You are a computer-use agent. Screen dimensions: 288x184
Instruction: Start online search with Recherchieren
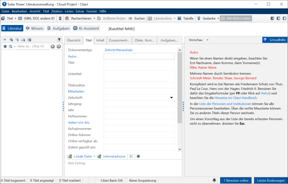(x=78, y=18)
